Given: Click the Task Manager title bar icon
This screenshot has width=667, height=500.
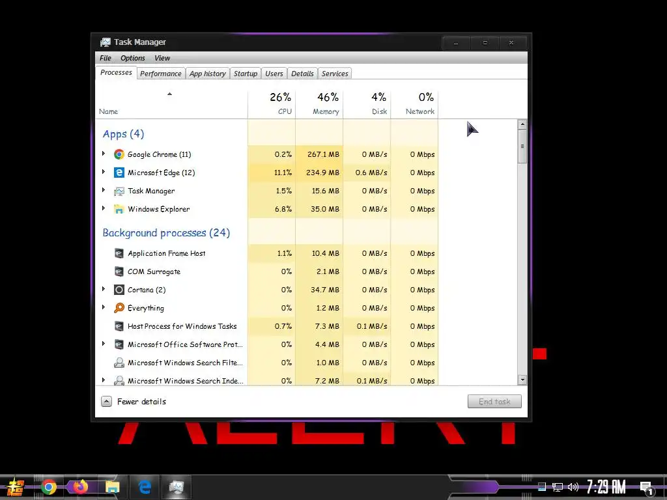Looking at the screenshot, I should coord(105,42).
